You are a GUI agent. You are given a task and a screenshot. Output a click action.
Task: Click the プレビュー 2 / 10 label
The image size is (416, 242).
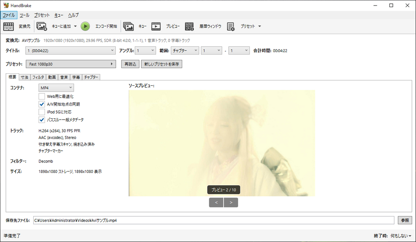tap(224, 190)
